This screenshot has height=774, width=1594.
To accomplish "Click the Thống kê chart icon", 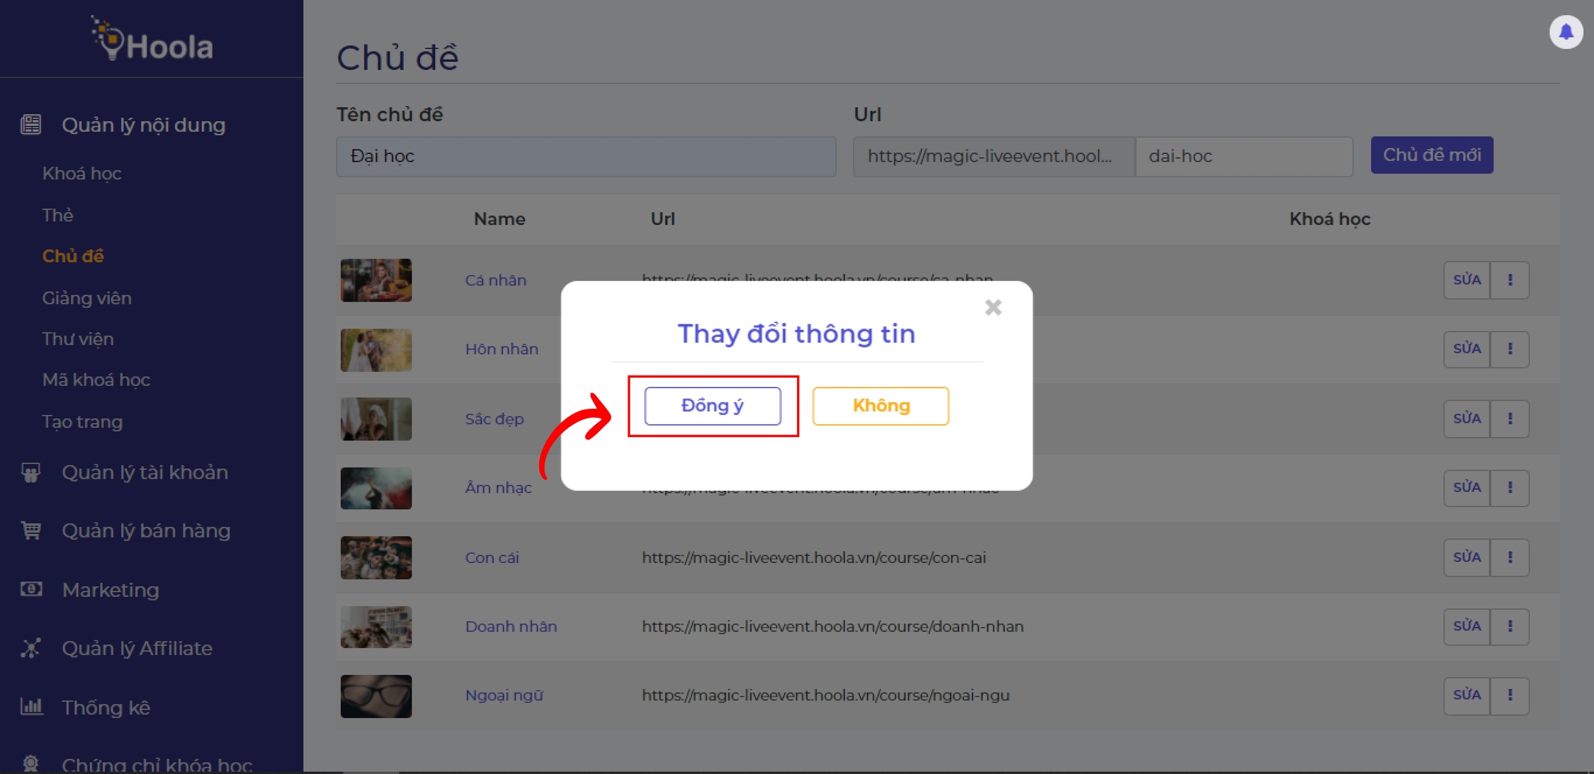I will 31,707.
